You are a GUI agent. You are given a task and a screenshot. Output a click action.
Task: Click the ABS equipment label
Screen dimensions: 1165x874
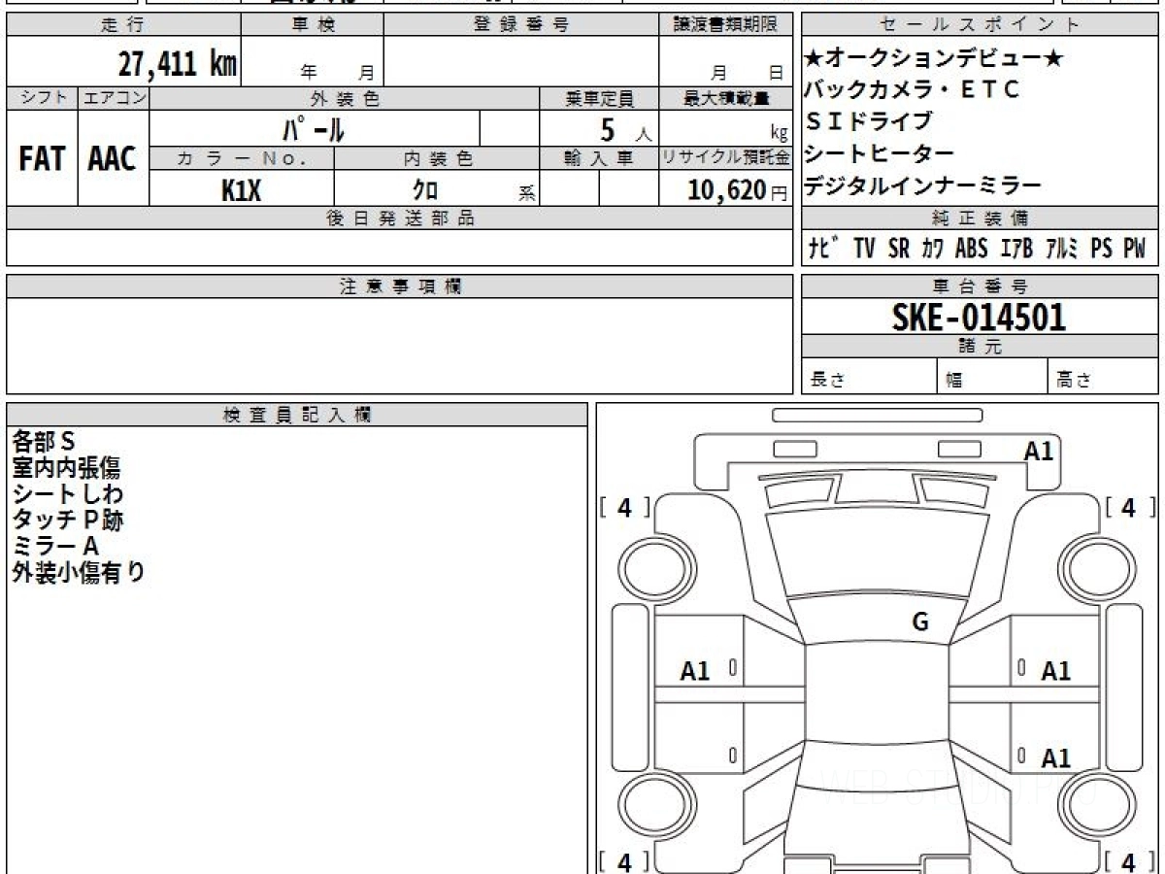pos(971,249)
